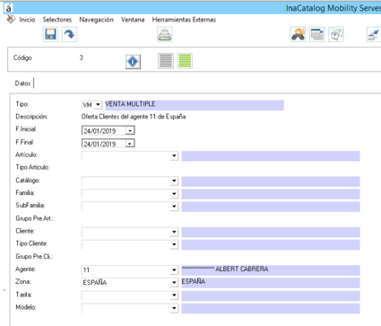The height and width of the screenshot is (326, 381).
Task: Open the binoculars search icon
Action: (298, 34)
